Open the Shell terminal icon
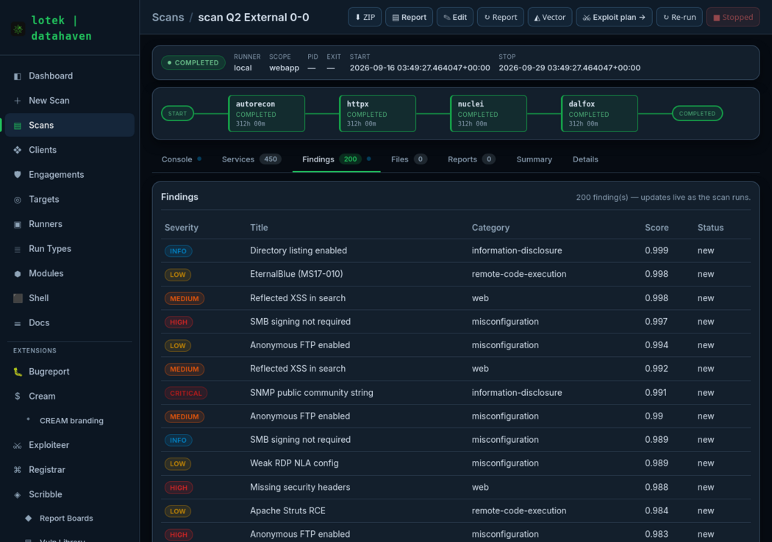Image resolution: width=772 pixels, height=542 pixels. click(18, 298)
